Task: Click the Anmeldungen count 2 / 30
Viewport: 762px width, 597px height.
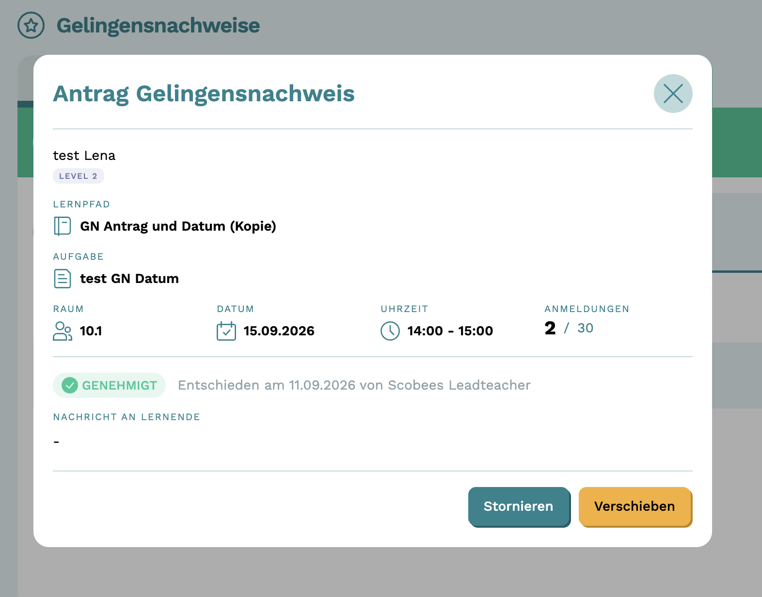Action: coord(569,328)
